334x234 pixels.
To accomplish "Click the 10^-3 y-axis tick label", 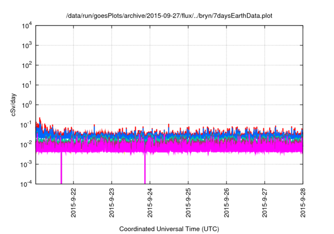I will coord(26,165).
